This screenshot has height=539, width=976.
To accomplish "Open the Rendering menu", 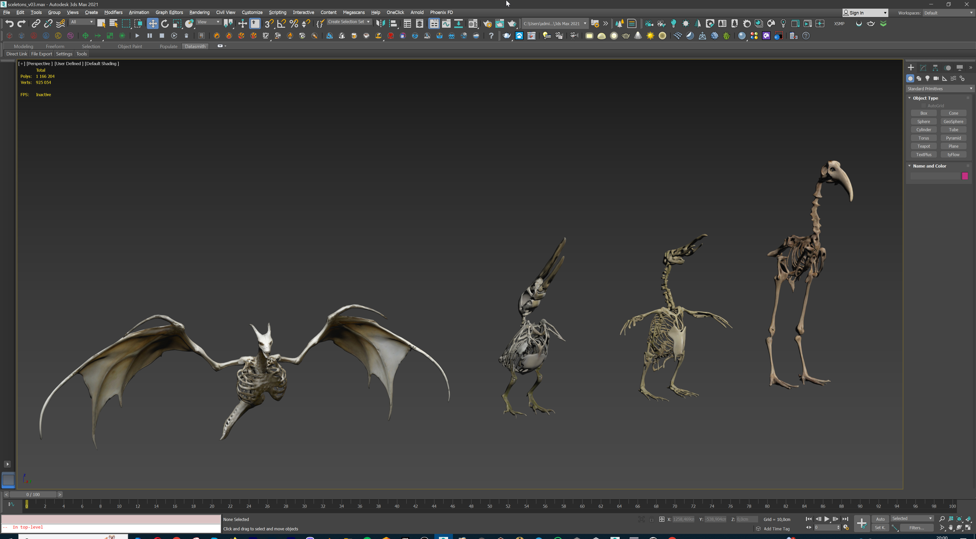I will (199, 12).
